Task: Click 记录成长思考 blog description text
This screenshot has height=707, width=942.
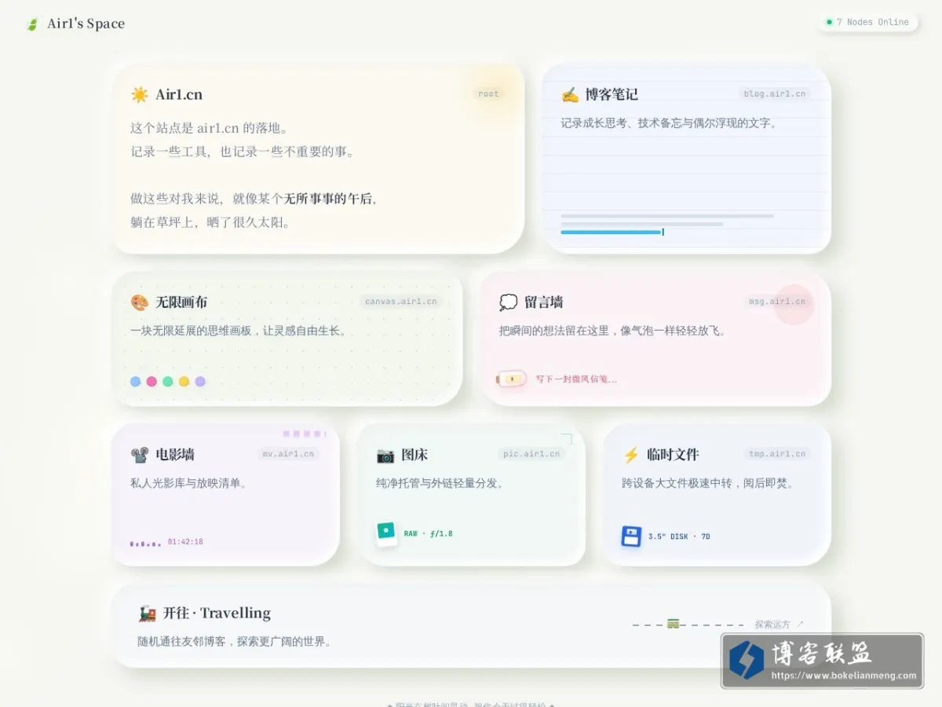Action: pos(669,123)
